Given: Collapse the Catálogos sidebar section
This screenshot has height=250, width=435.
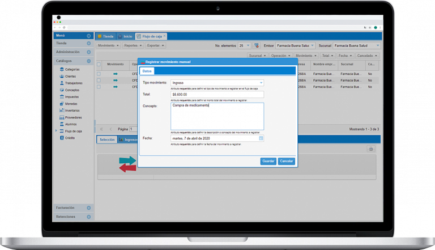Looking at the screenshot, I should (x=89, y=61).
